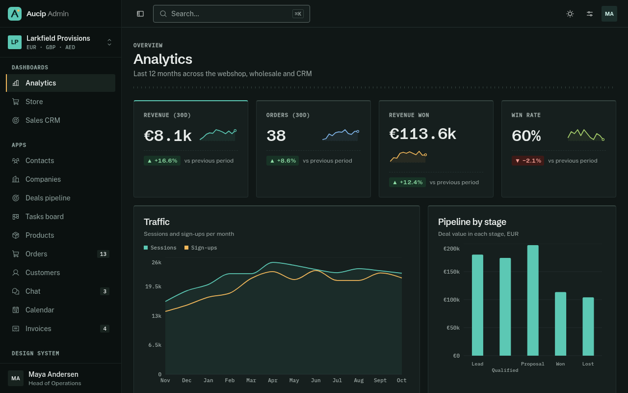Click the Companies building icon
This screenshot has width=628, height=393.
(16, 179)
